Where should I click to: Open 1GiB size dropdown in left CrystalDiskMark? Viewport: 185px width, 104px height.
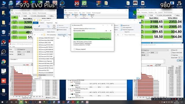pos(26,16)
